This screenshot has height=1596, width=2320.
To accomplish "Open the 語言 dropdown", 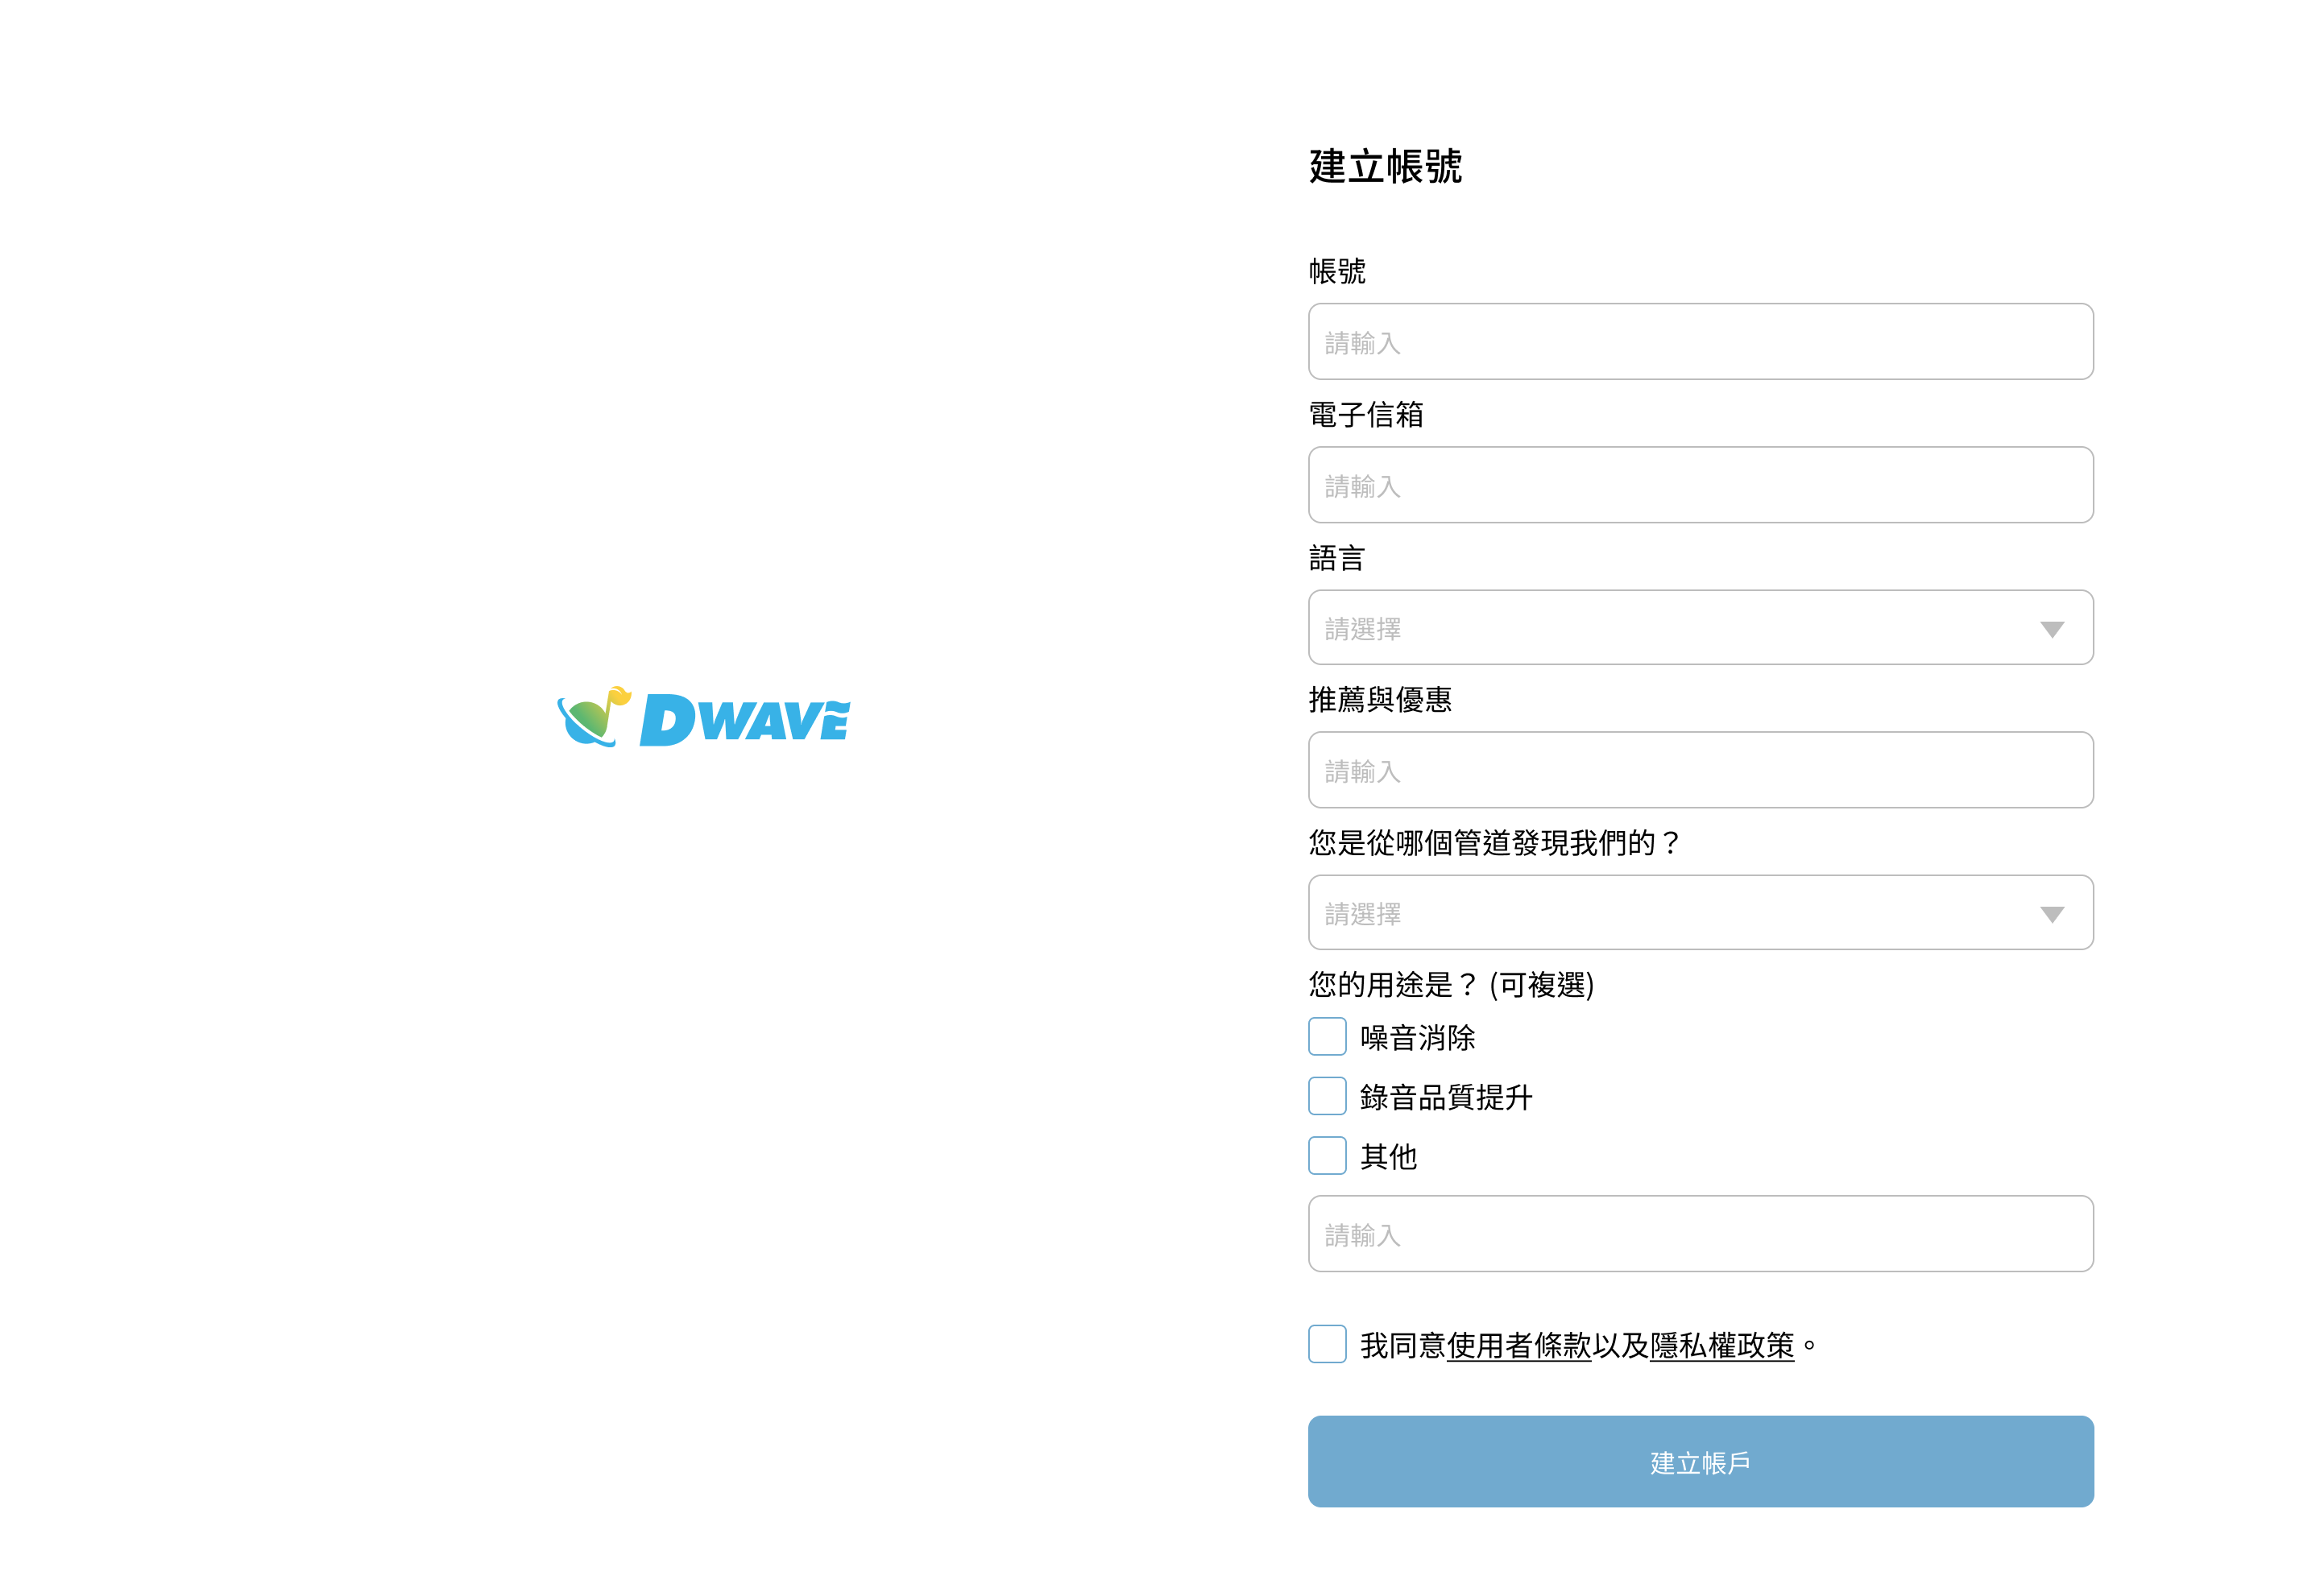I will [x=1700, y=628].
